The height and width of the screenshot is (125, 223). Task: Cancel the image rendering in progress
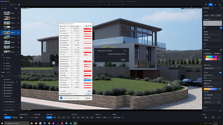pos(123,60)
